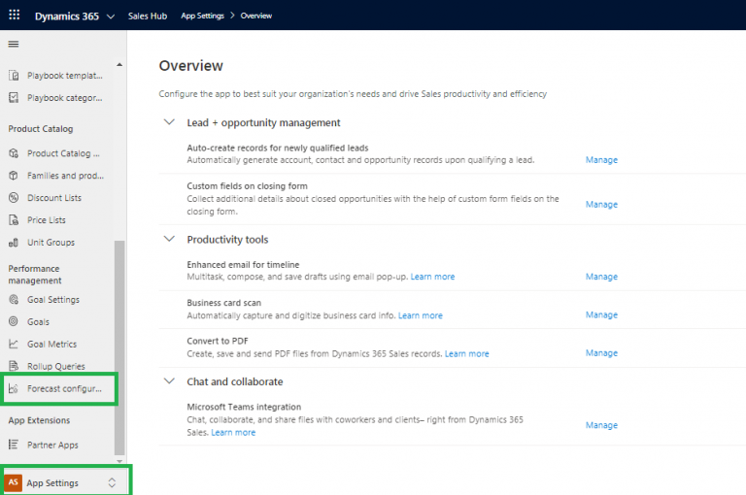746x495 pixels.
Task: Collapse the Chat and collaborate section
Action: [x=169, y=380]
